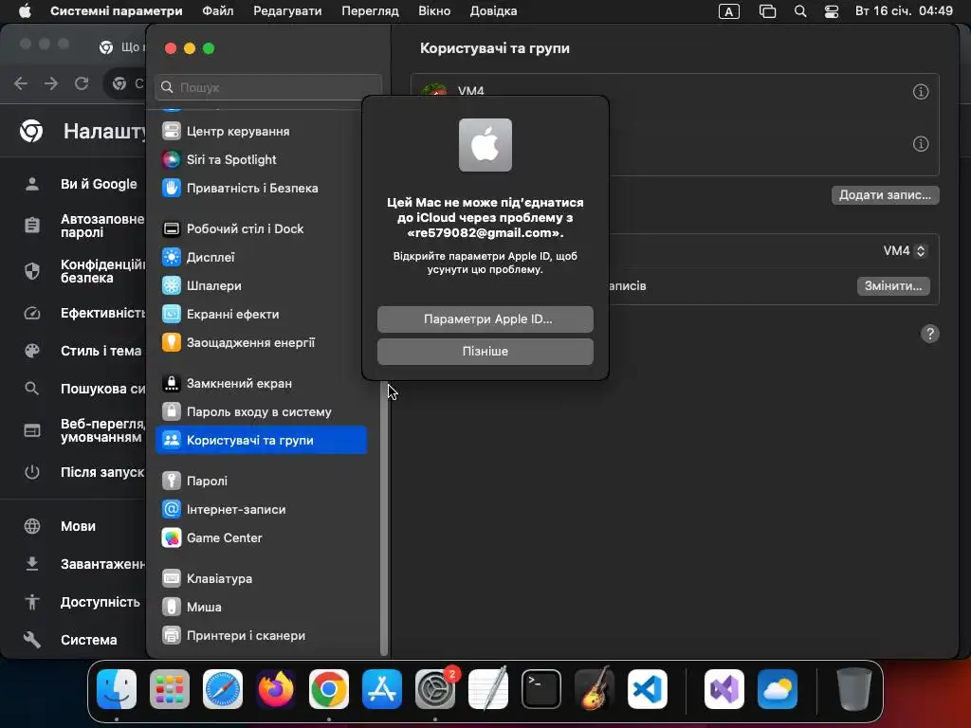Open System Settings Dock icon

(x=434, y=689)
